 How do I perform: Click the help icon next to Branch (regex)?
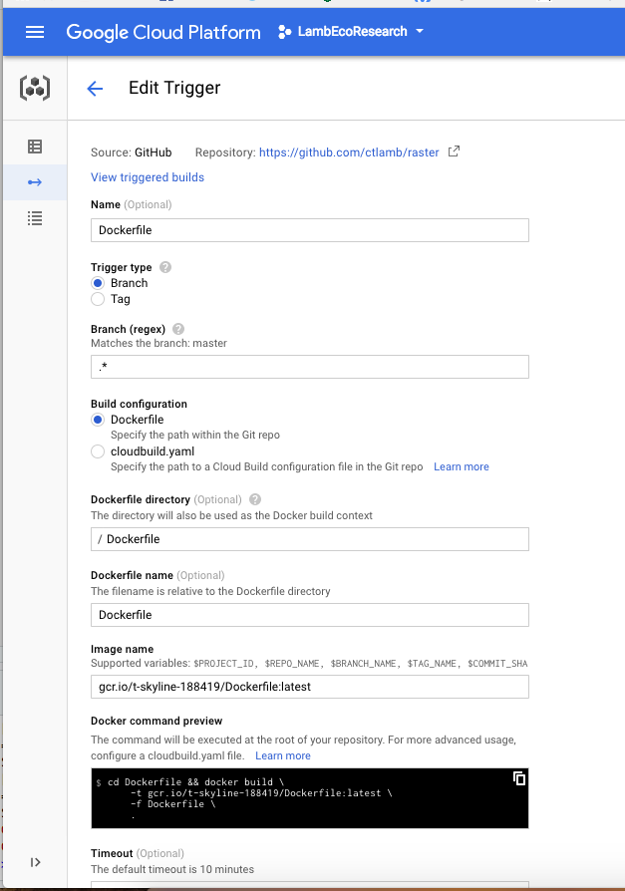click(178, 329)
